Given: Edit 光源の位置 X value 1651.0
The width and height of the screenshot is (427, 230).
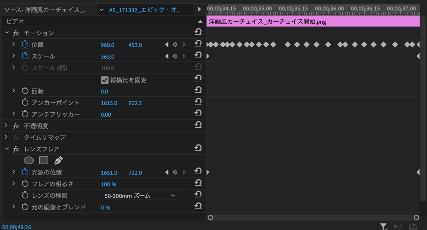Looking at the screenshot, I should 109,173.
